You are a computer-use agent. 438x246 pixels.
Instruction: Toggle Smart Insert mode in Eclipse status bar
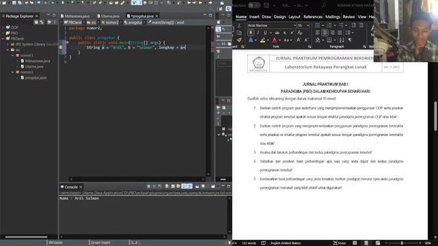coord(101,243)
